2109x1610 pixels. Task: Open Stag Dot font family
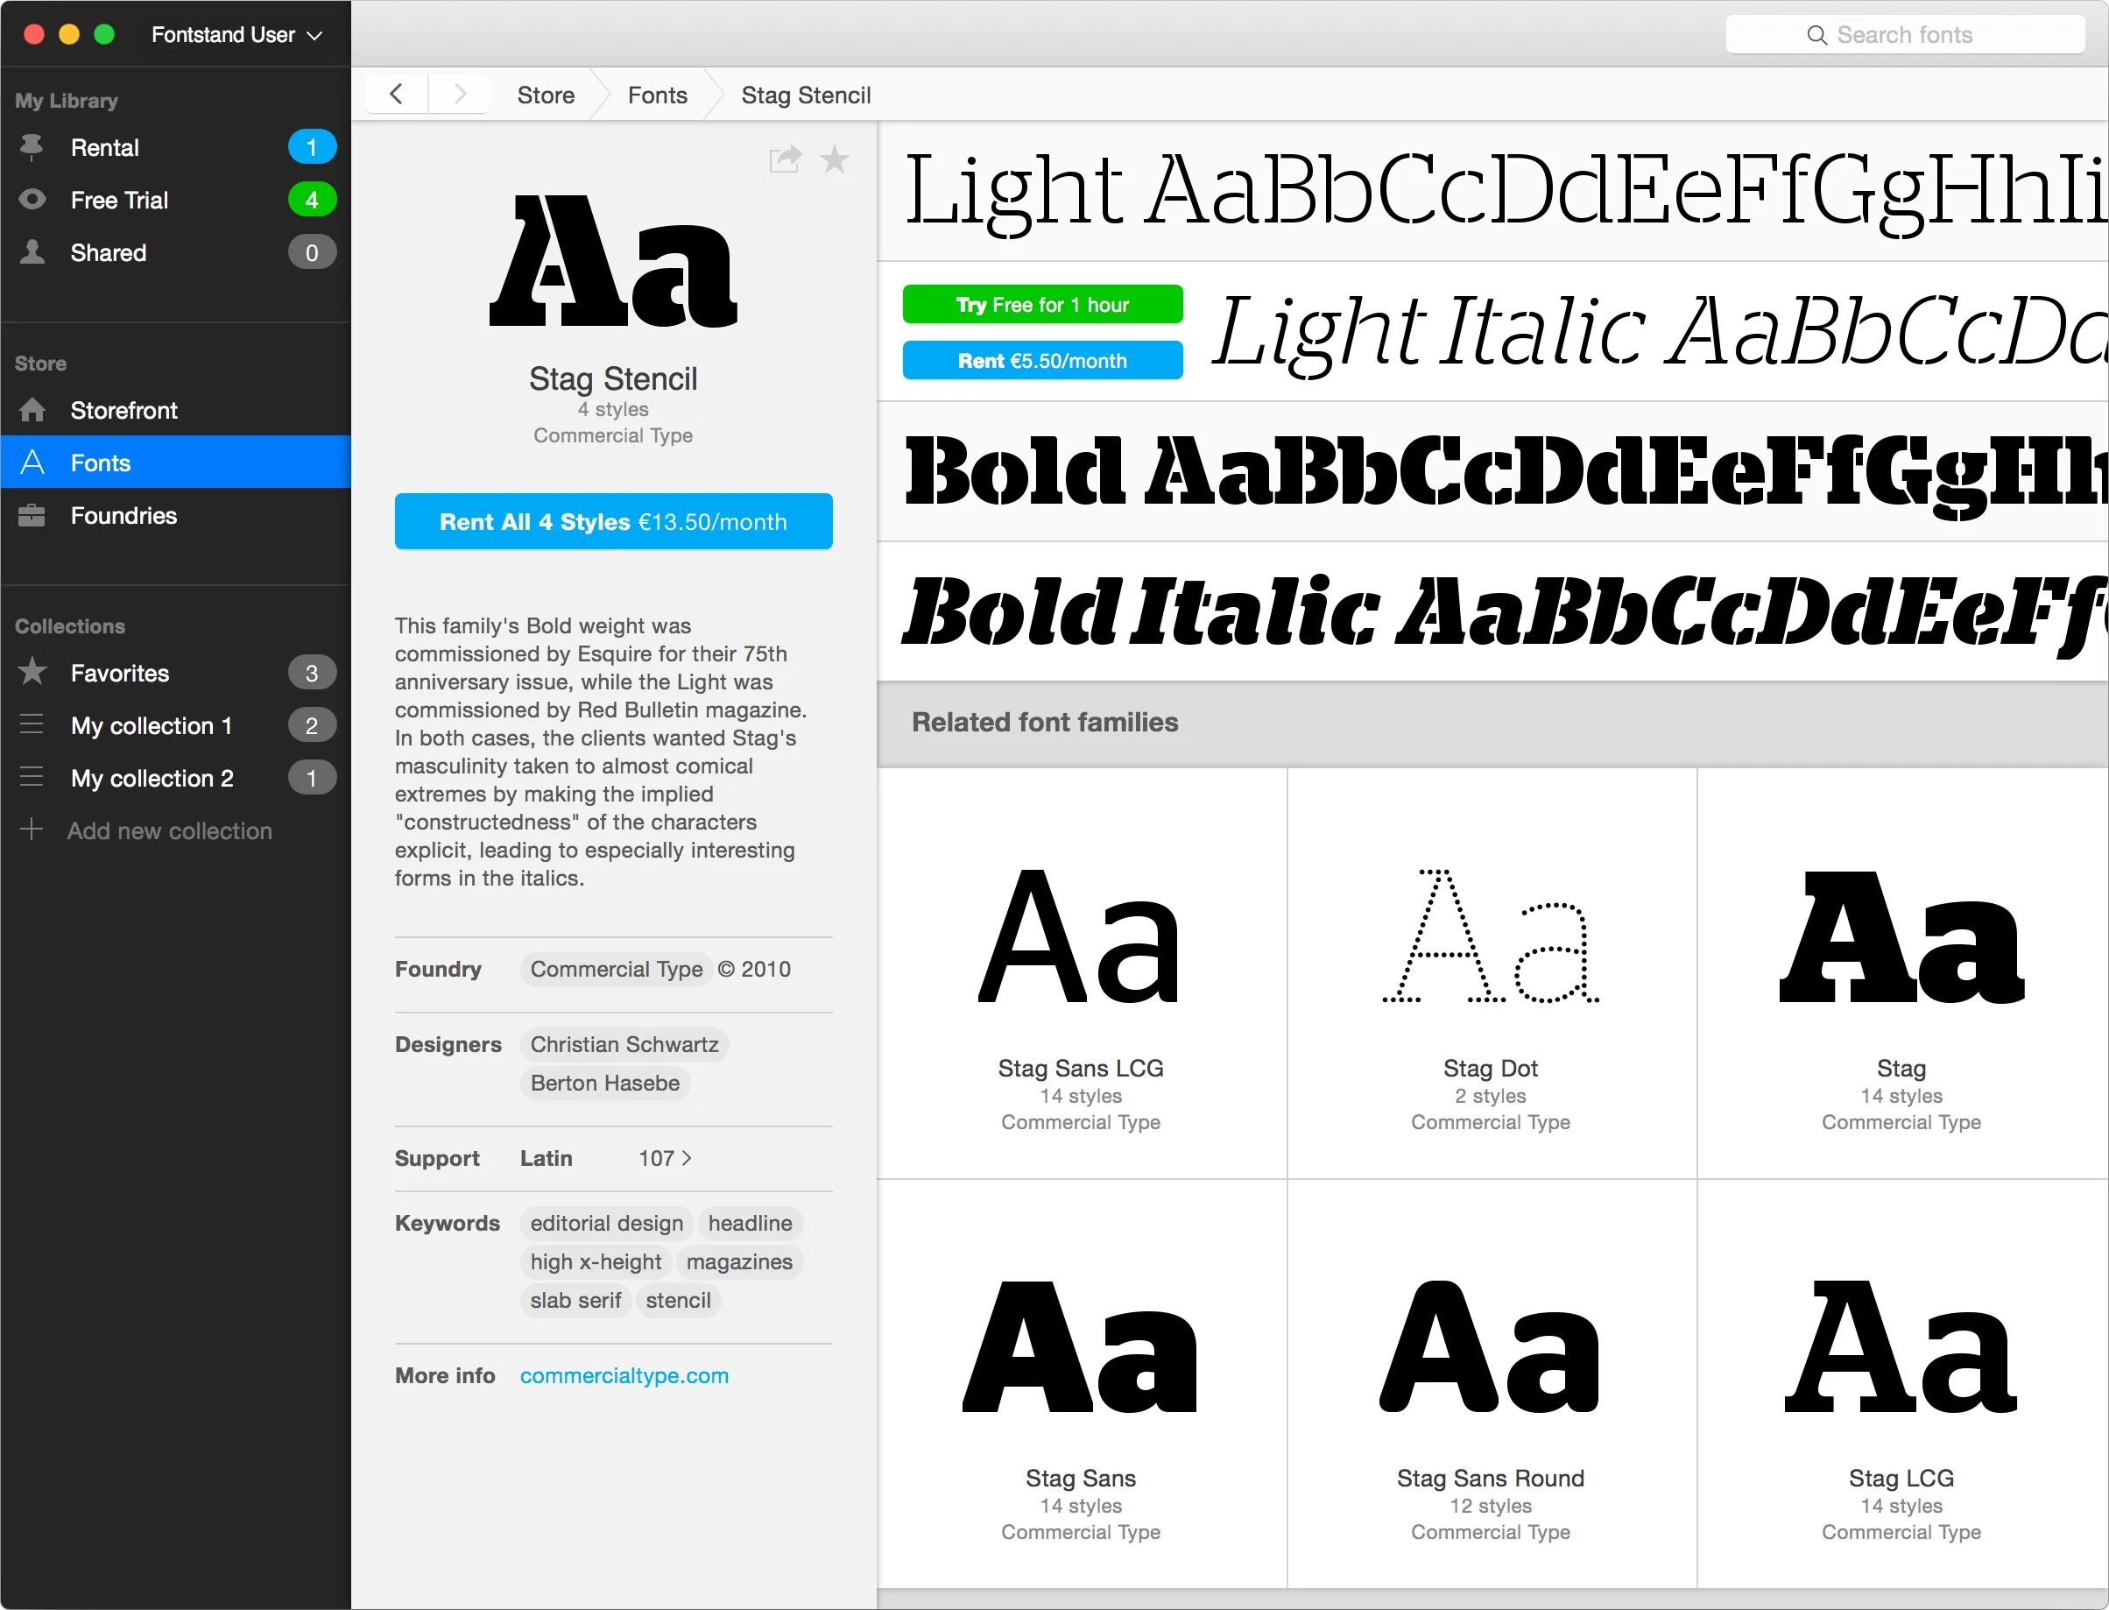[x=1491, y=972]
